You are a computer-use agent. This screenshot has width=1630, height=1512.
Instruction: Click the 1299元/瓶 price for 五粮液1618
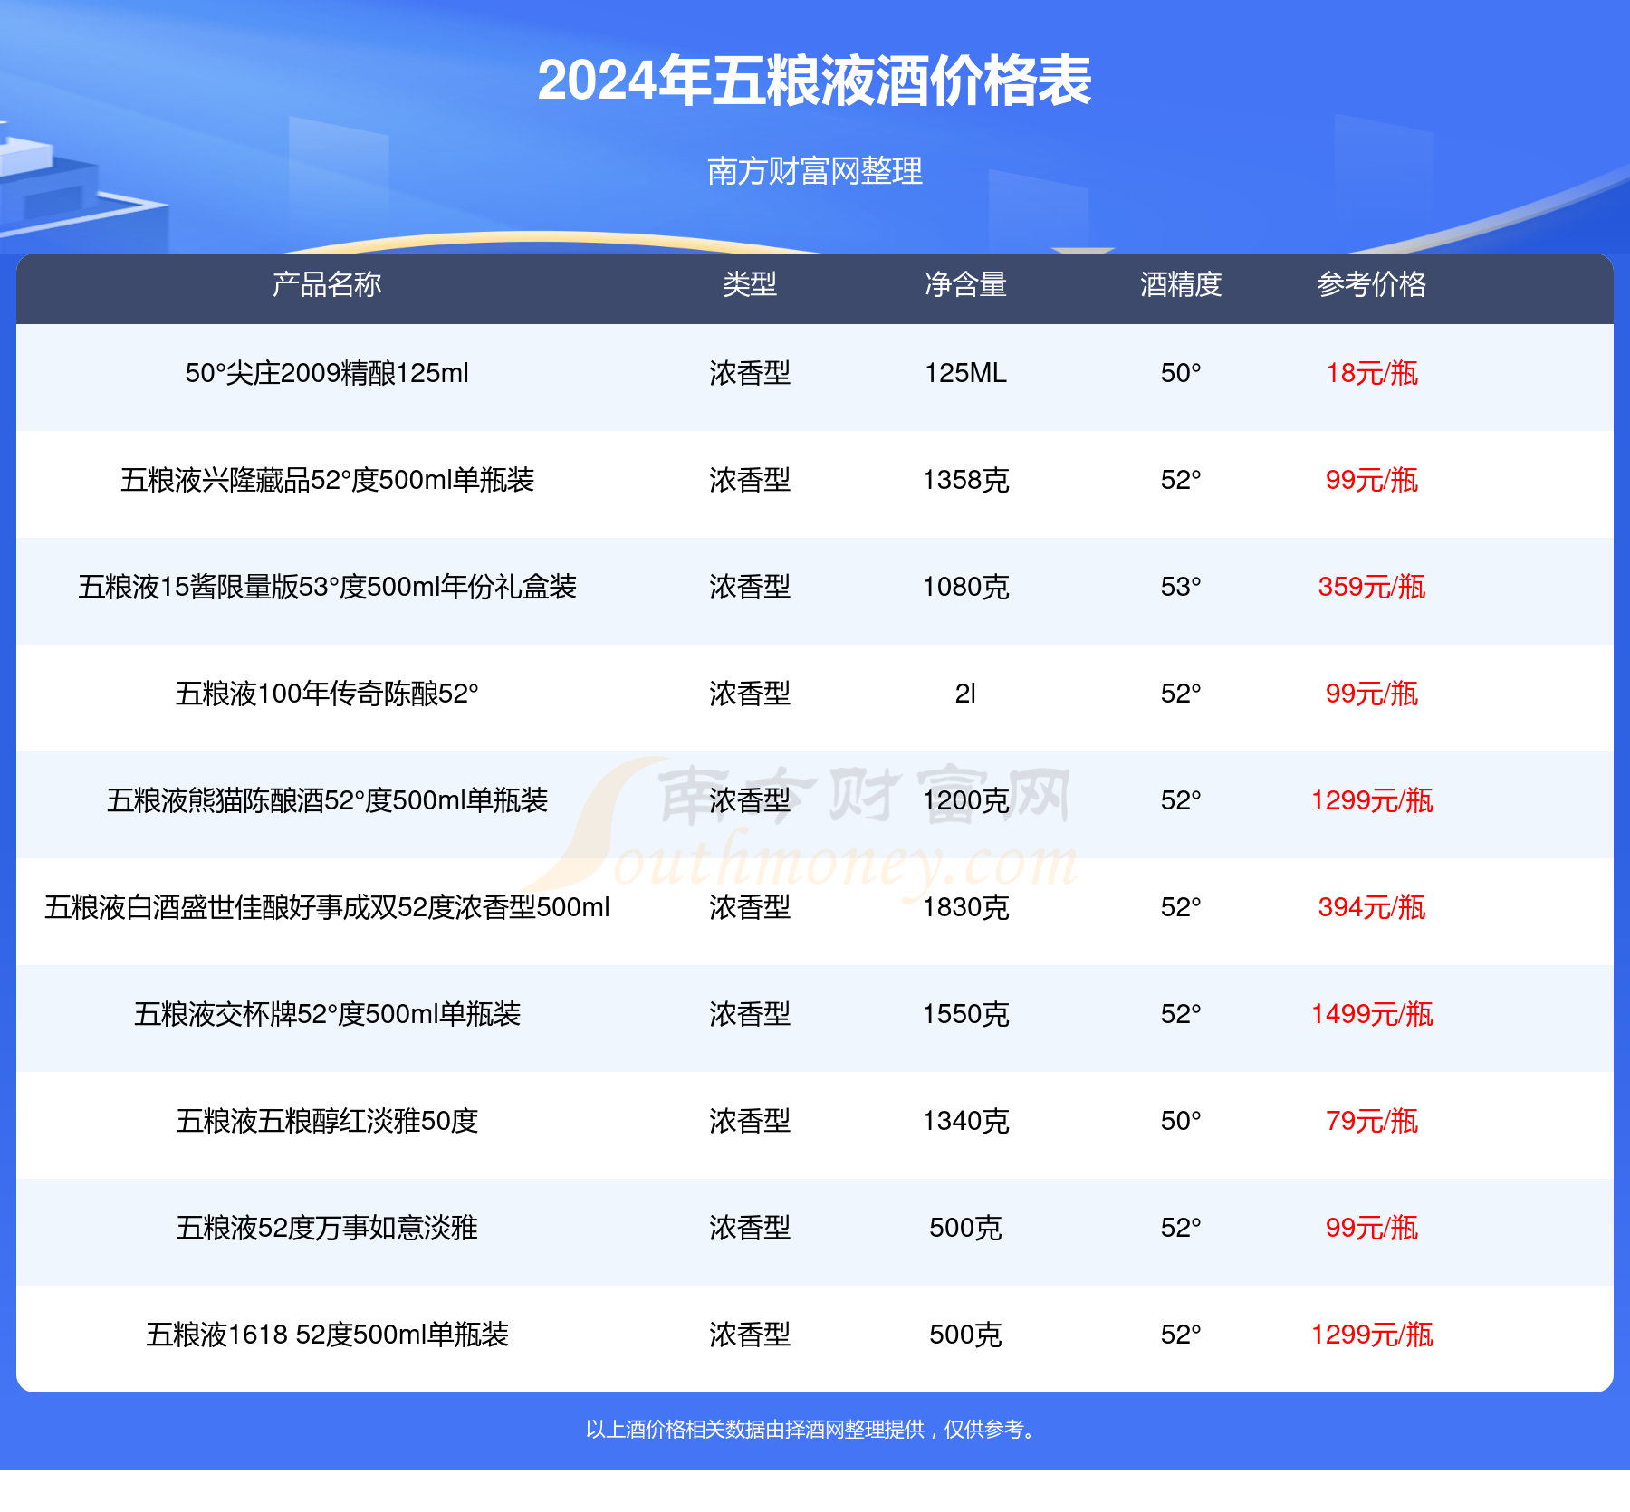point(1372,1335)
